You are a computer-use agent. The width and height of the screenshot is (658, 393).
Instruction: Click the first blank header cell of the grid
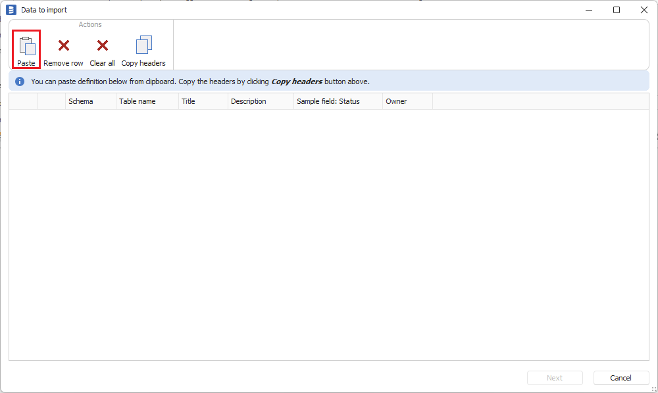point(23,101)
